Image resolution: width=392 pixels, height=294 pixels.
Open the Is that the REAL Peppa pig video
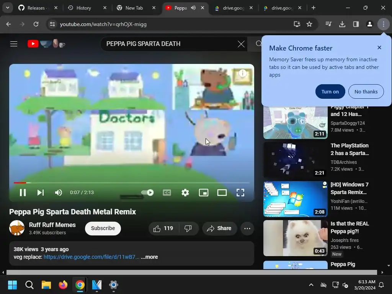click(x=296, y=238)
